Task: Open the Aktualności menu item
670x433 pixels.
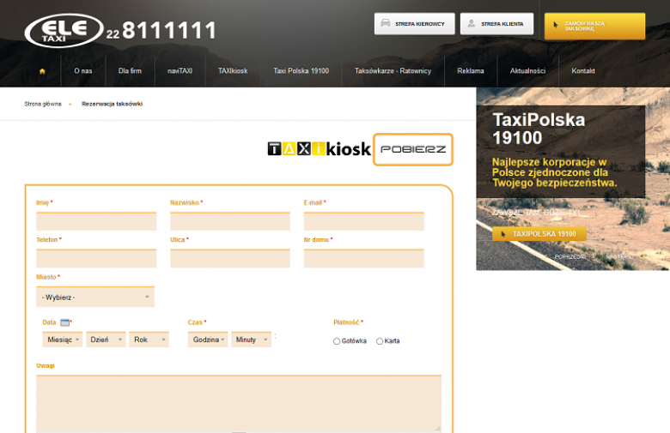Action: (527, 71)
